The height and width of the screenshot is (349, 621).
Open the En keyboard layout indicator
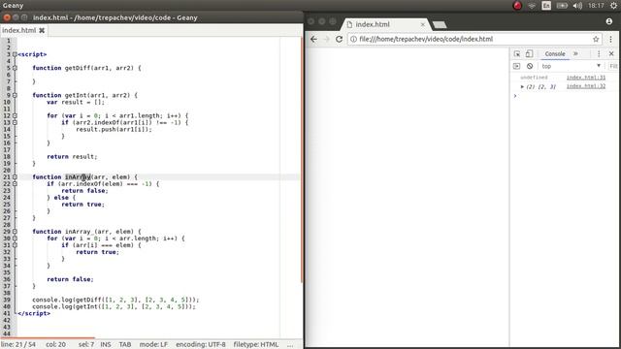coord(546,6)
